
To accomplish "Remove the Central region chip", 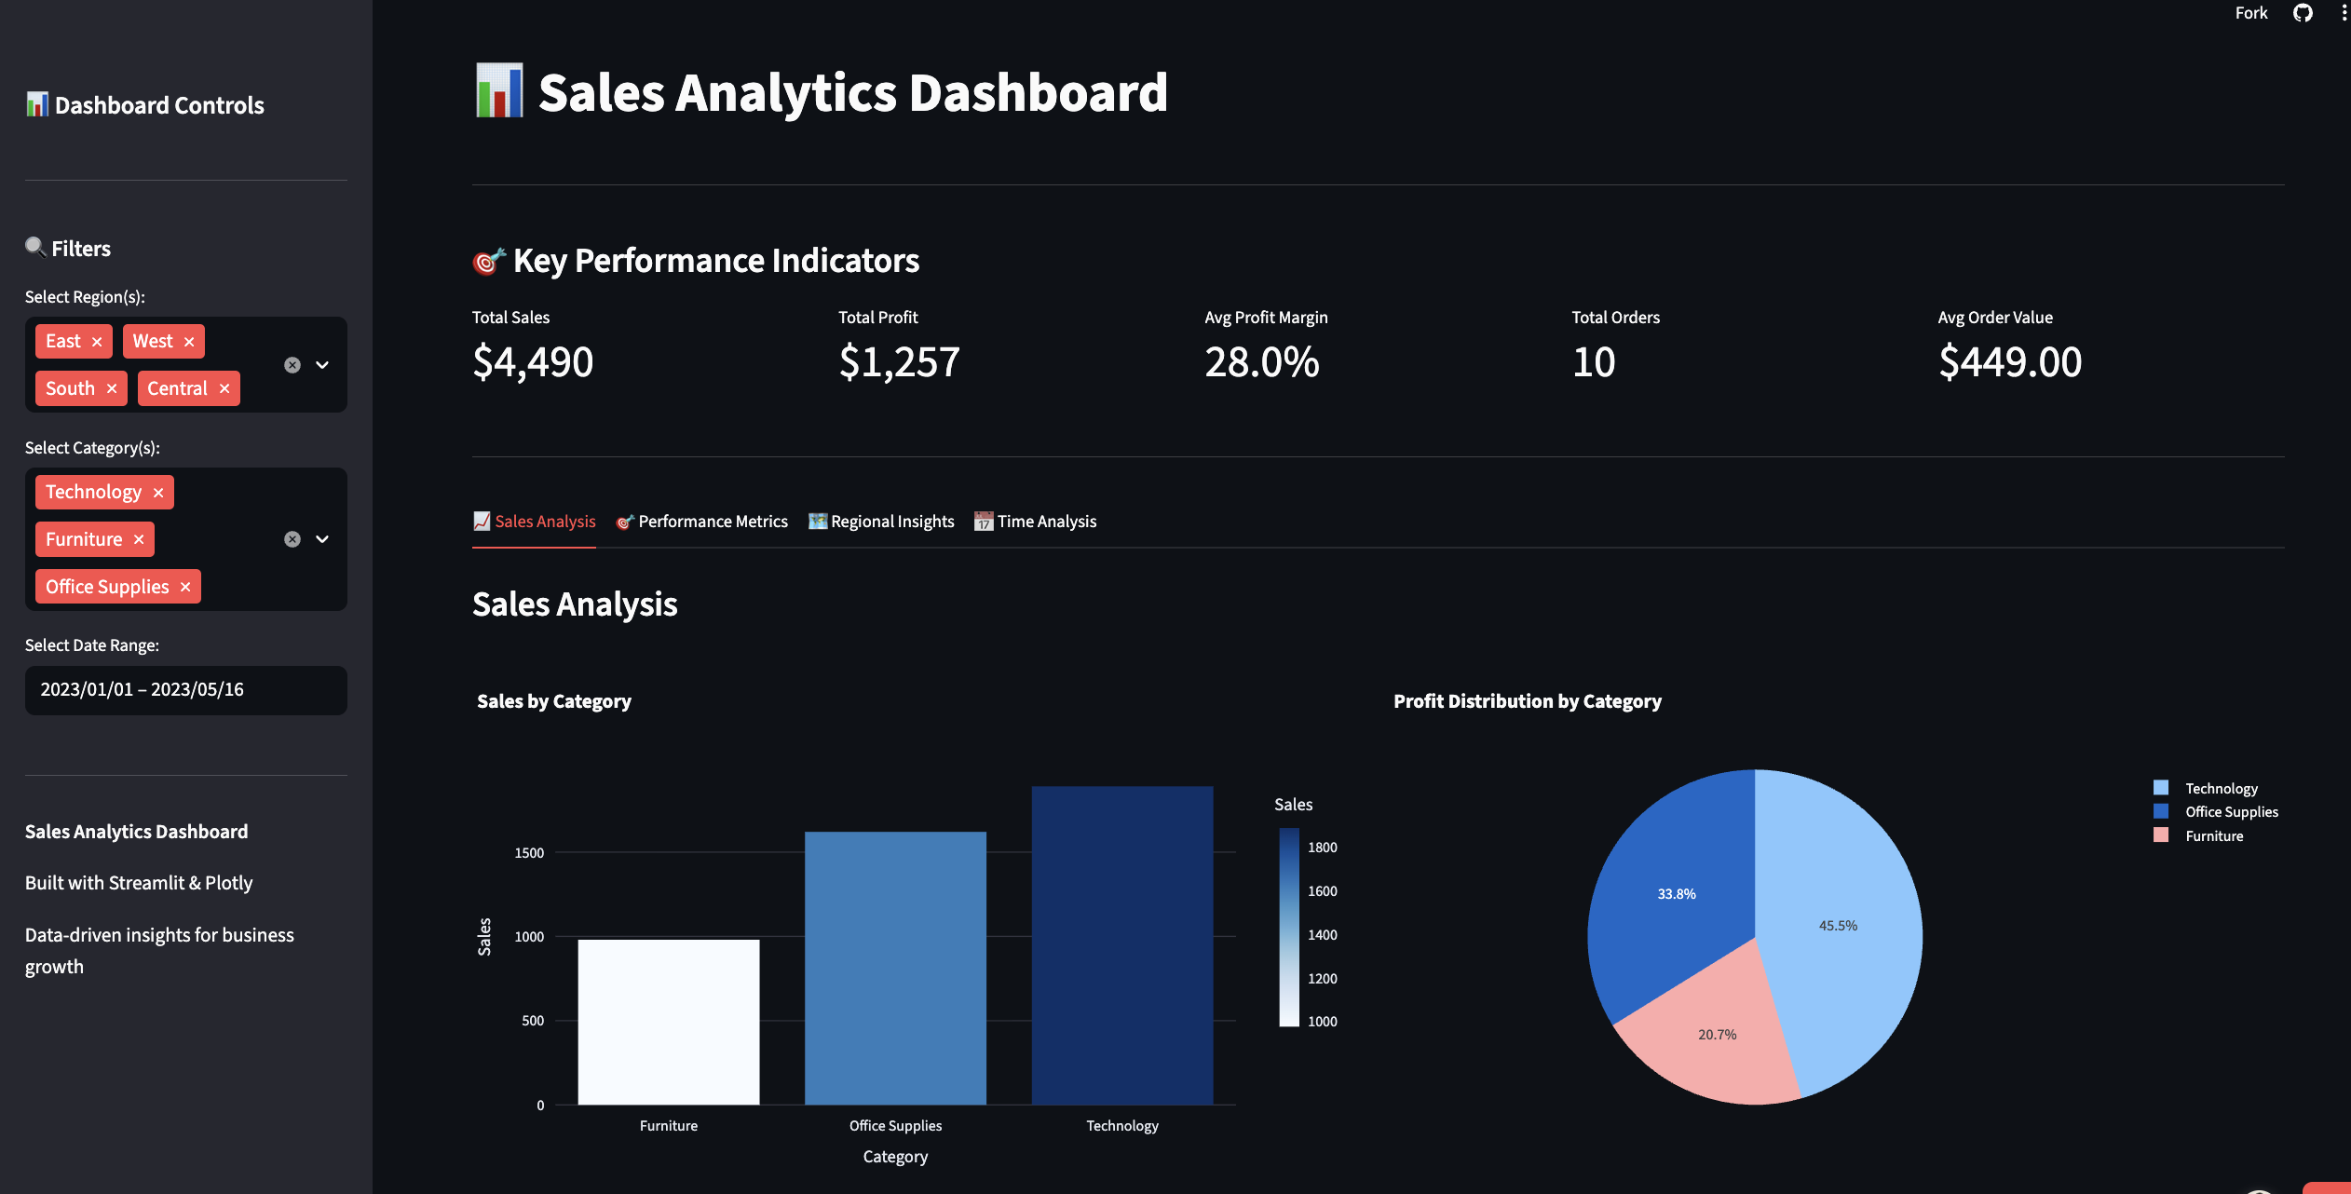I will (224, 388).
